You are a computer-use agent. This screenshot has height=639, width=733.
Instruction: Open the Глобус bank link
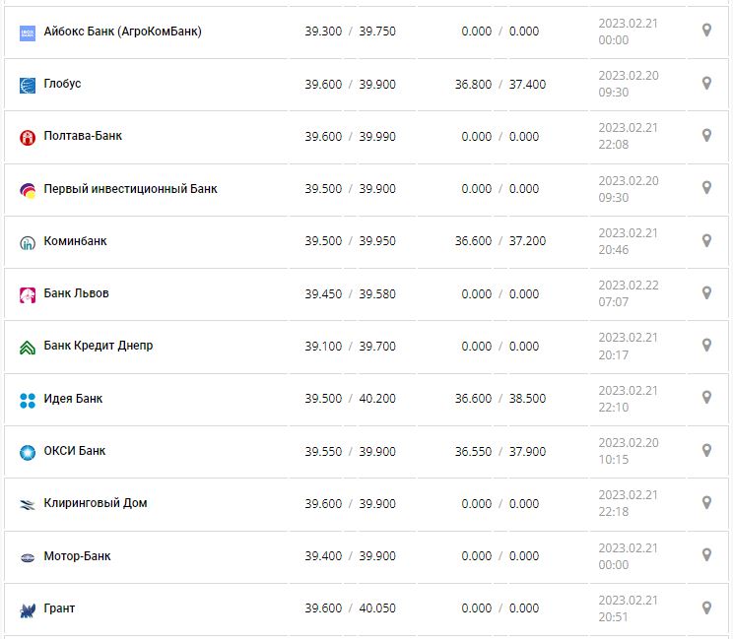point(62,84)
